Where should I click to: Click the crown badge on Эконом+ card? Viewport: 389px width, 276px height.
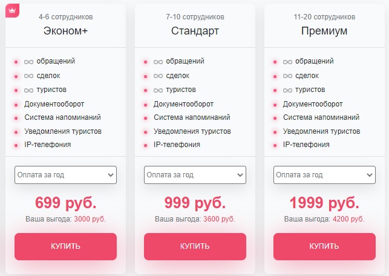click(13, 11)
